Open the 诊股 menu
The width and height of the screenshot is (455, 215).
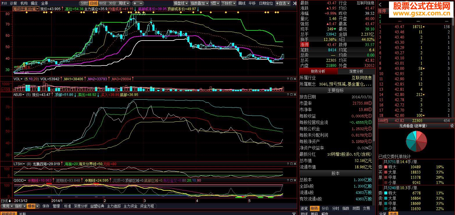(13, 3)
